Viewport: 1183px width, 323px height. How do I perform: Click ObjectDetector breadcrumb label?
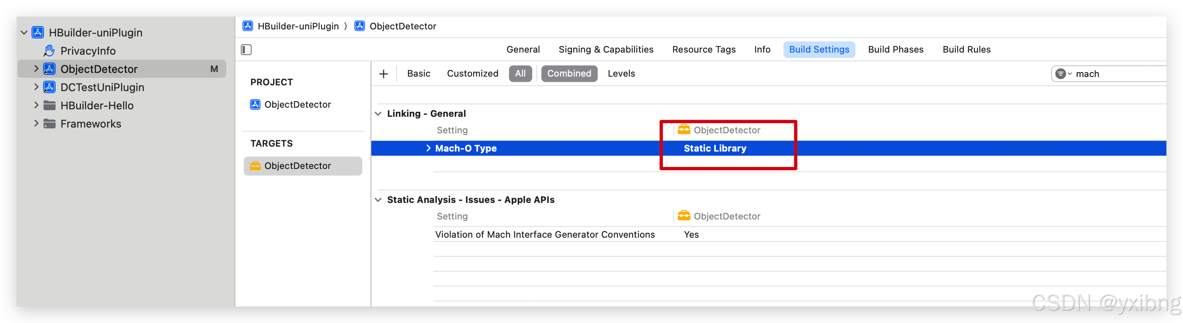(x=403, y=26)
